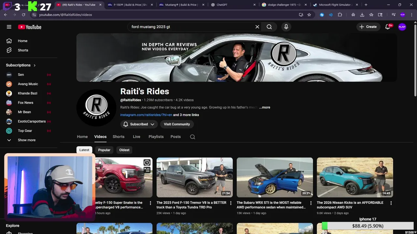Click Raiti's Rides channel avatar

96,107
